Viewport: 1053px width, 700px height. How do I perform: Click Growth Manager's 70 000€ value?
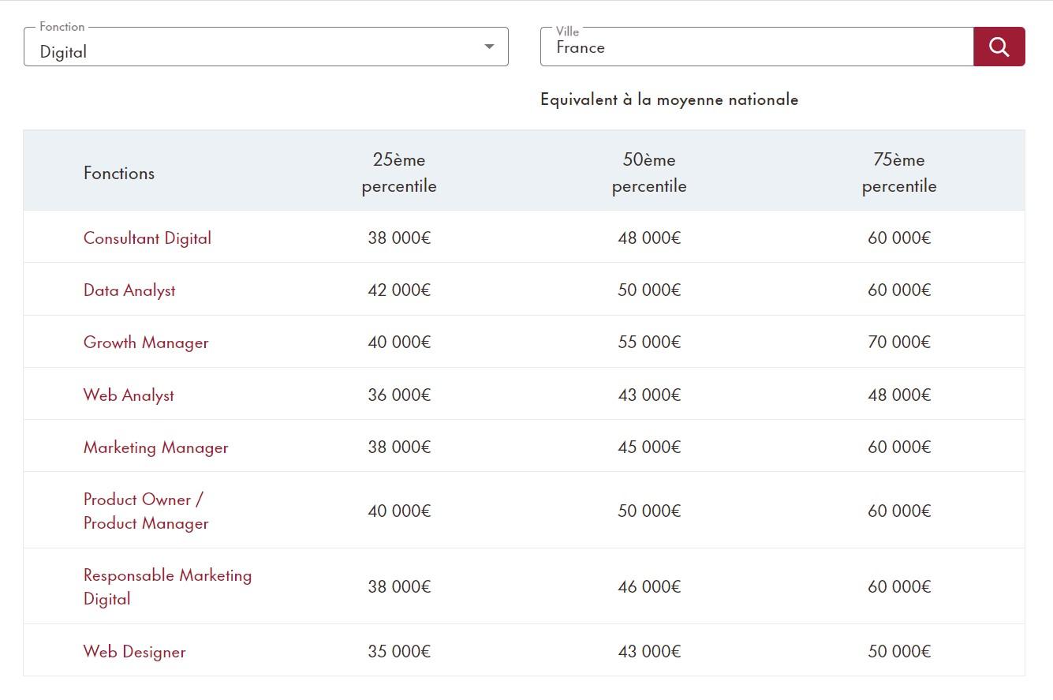point(899,342)
